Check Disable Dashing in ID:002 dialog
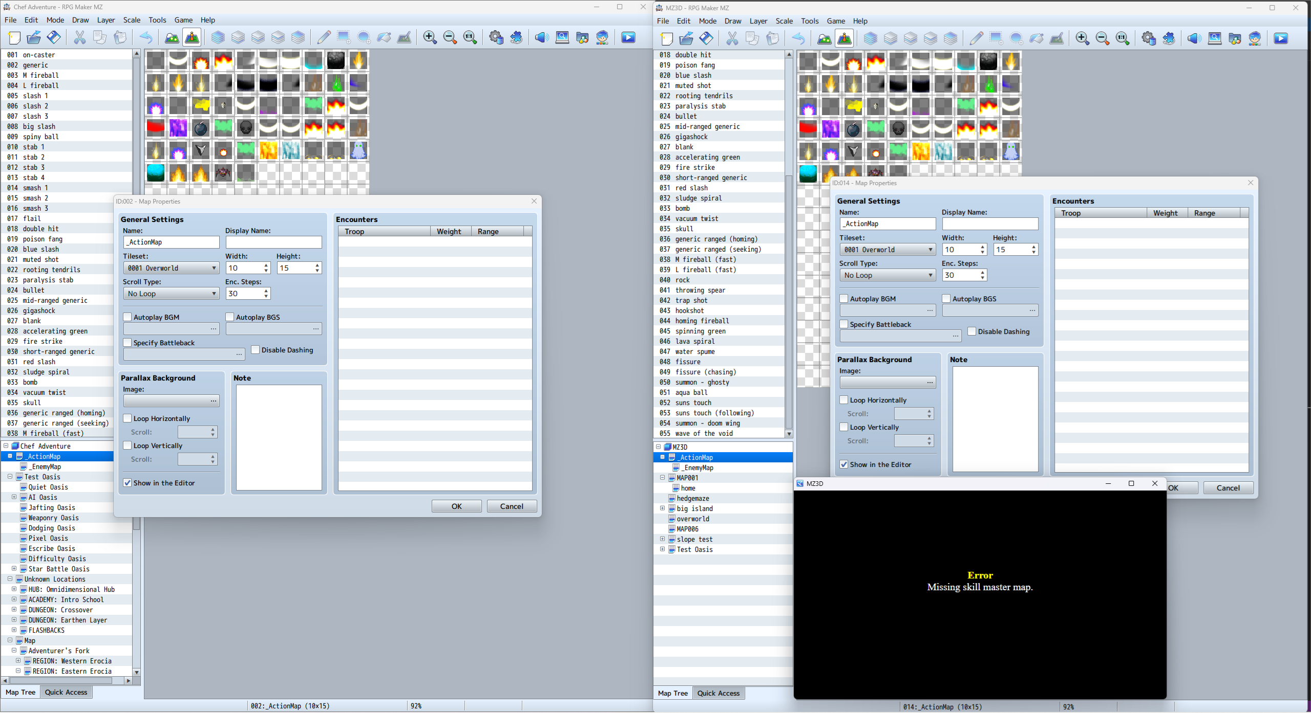 point(256,350)
